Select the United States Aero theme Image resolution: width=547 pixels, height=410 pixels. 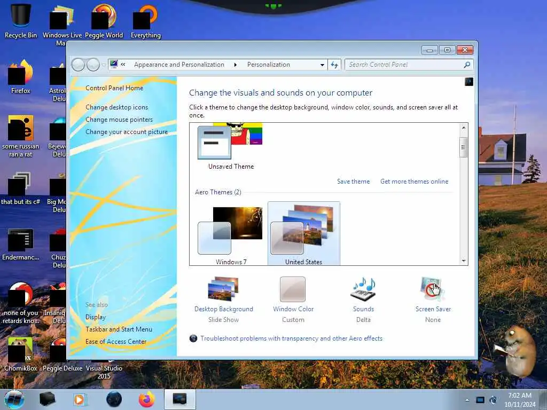pyautogui.click(x=303, y=234)
